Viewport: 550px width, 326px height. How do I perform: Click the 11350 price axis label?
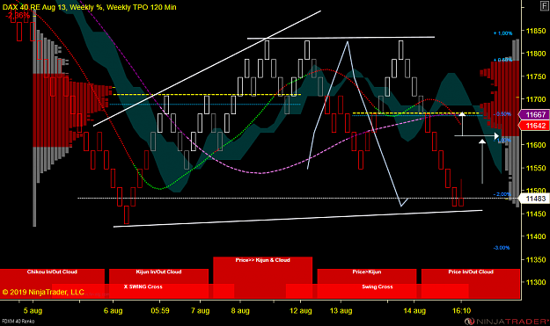click(536, 259)
